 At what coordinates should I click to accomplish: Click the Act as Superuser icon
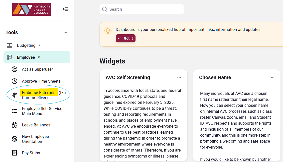click(15, 69)
